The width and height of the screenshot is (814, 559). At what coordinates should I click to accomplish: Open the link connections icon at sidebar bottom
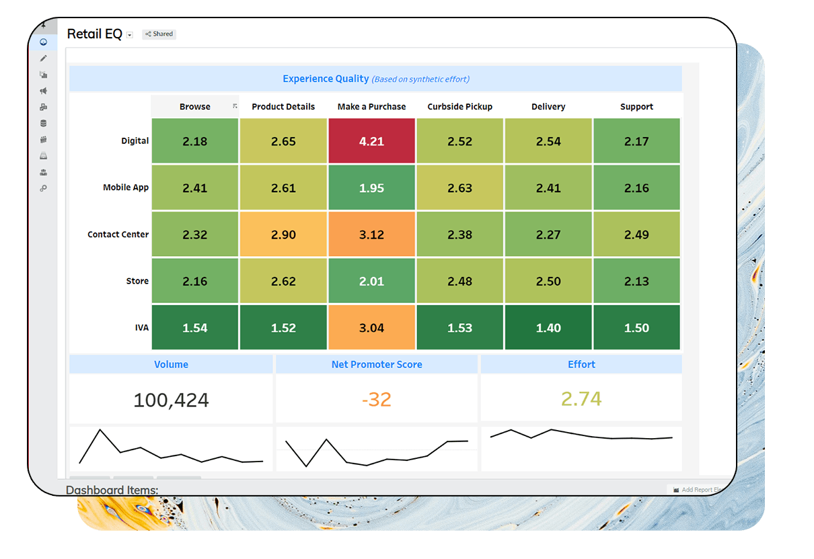(43, 188)
